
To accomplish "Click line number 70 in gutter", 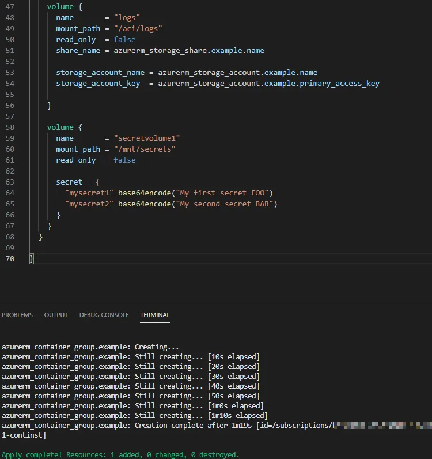I will pos(10,259).
